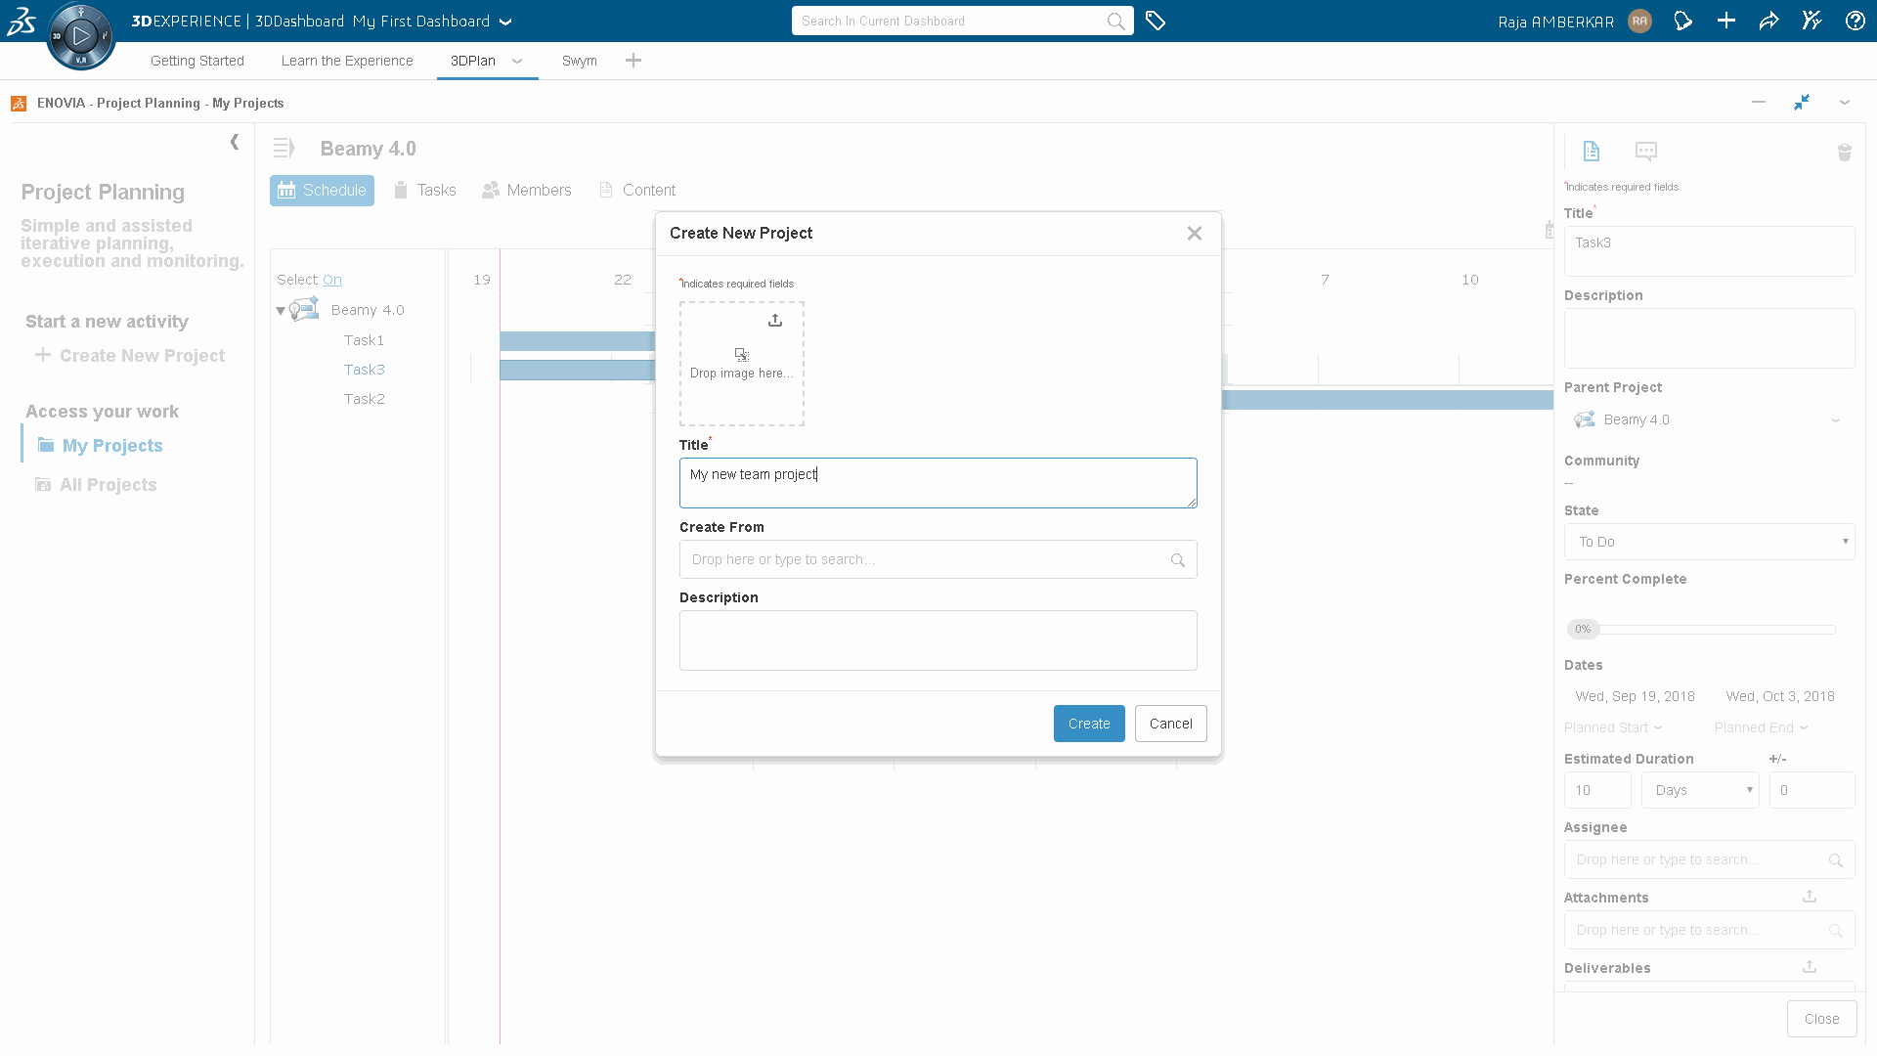Image resolution: width=1877 pixels, height=1056 pixels.
Task: Click the plus icon to add new content
Action: coord(1725,21)
